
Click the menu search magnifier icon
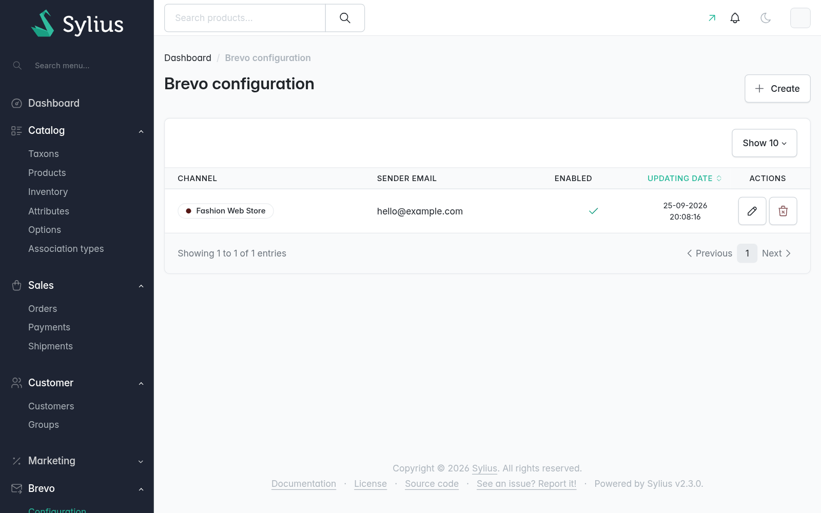(17, 66)
